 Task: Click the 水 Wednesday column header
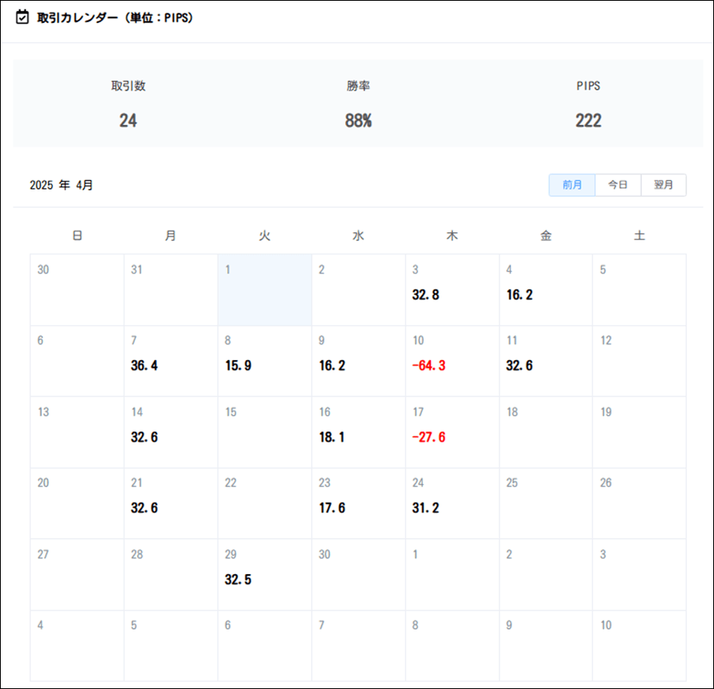359,235
